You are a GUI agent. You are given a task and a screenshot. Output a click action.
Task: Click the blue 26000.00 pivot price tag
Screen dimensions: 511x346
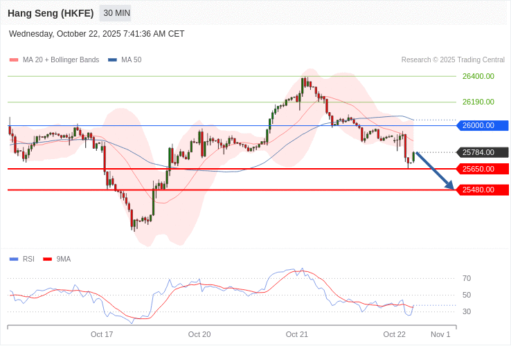coord(483,125)
